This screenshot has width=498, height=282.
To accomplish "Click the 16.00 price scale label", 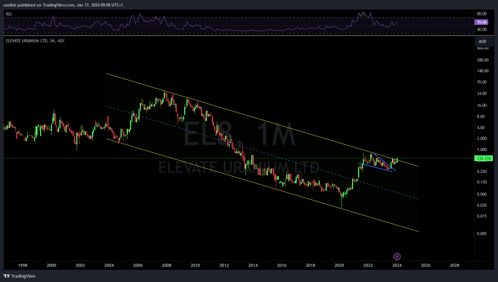I will [x=481, y=105].
